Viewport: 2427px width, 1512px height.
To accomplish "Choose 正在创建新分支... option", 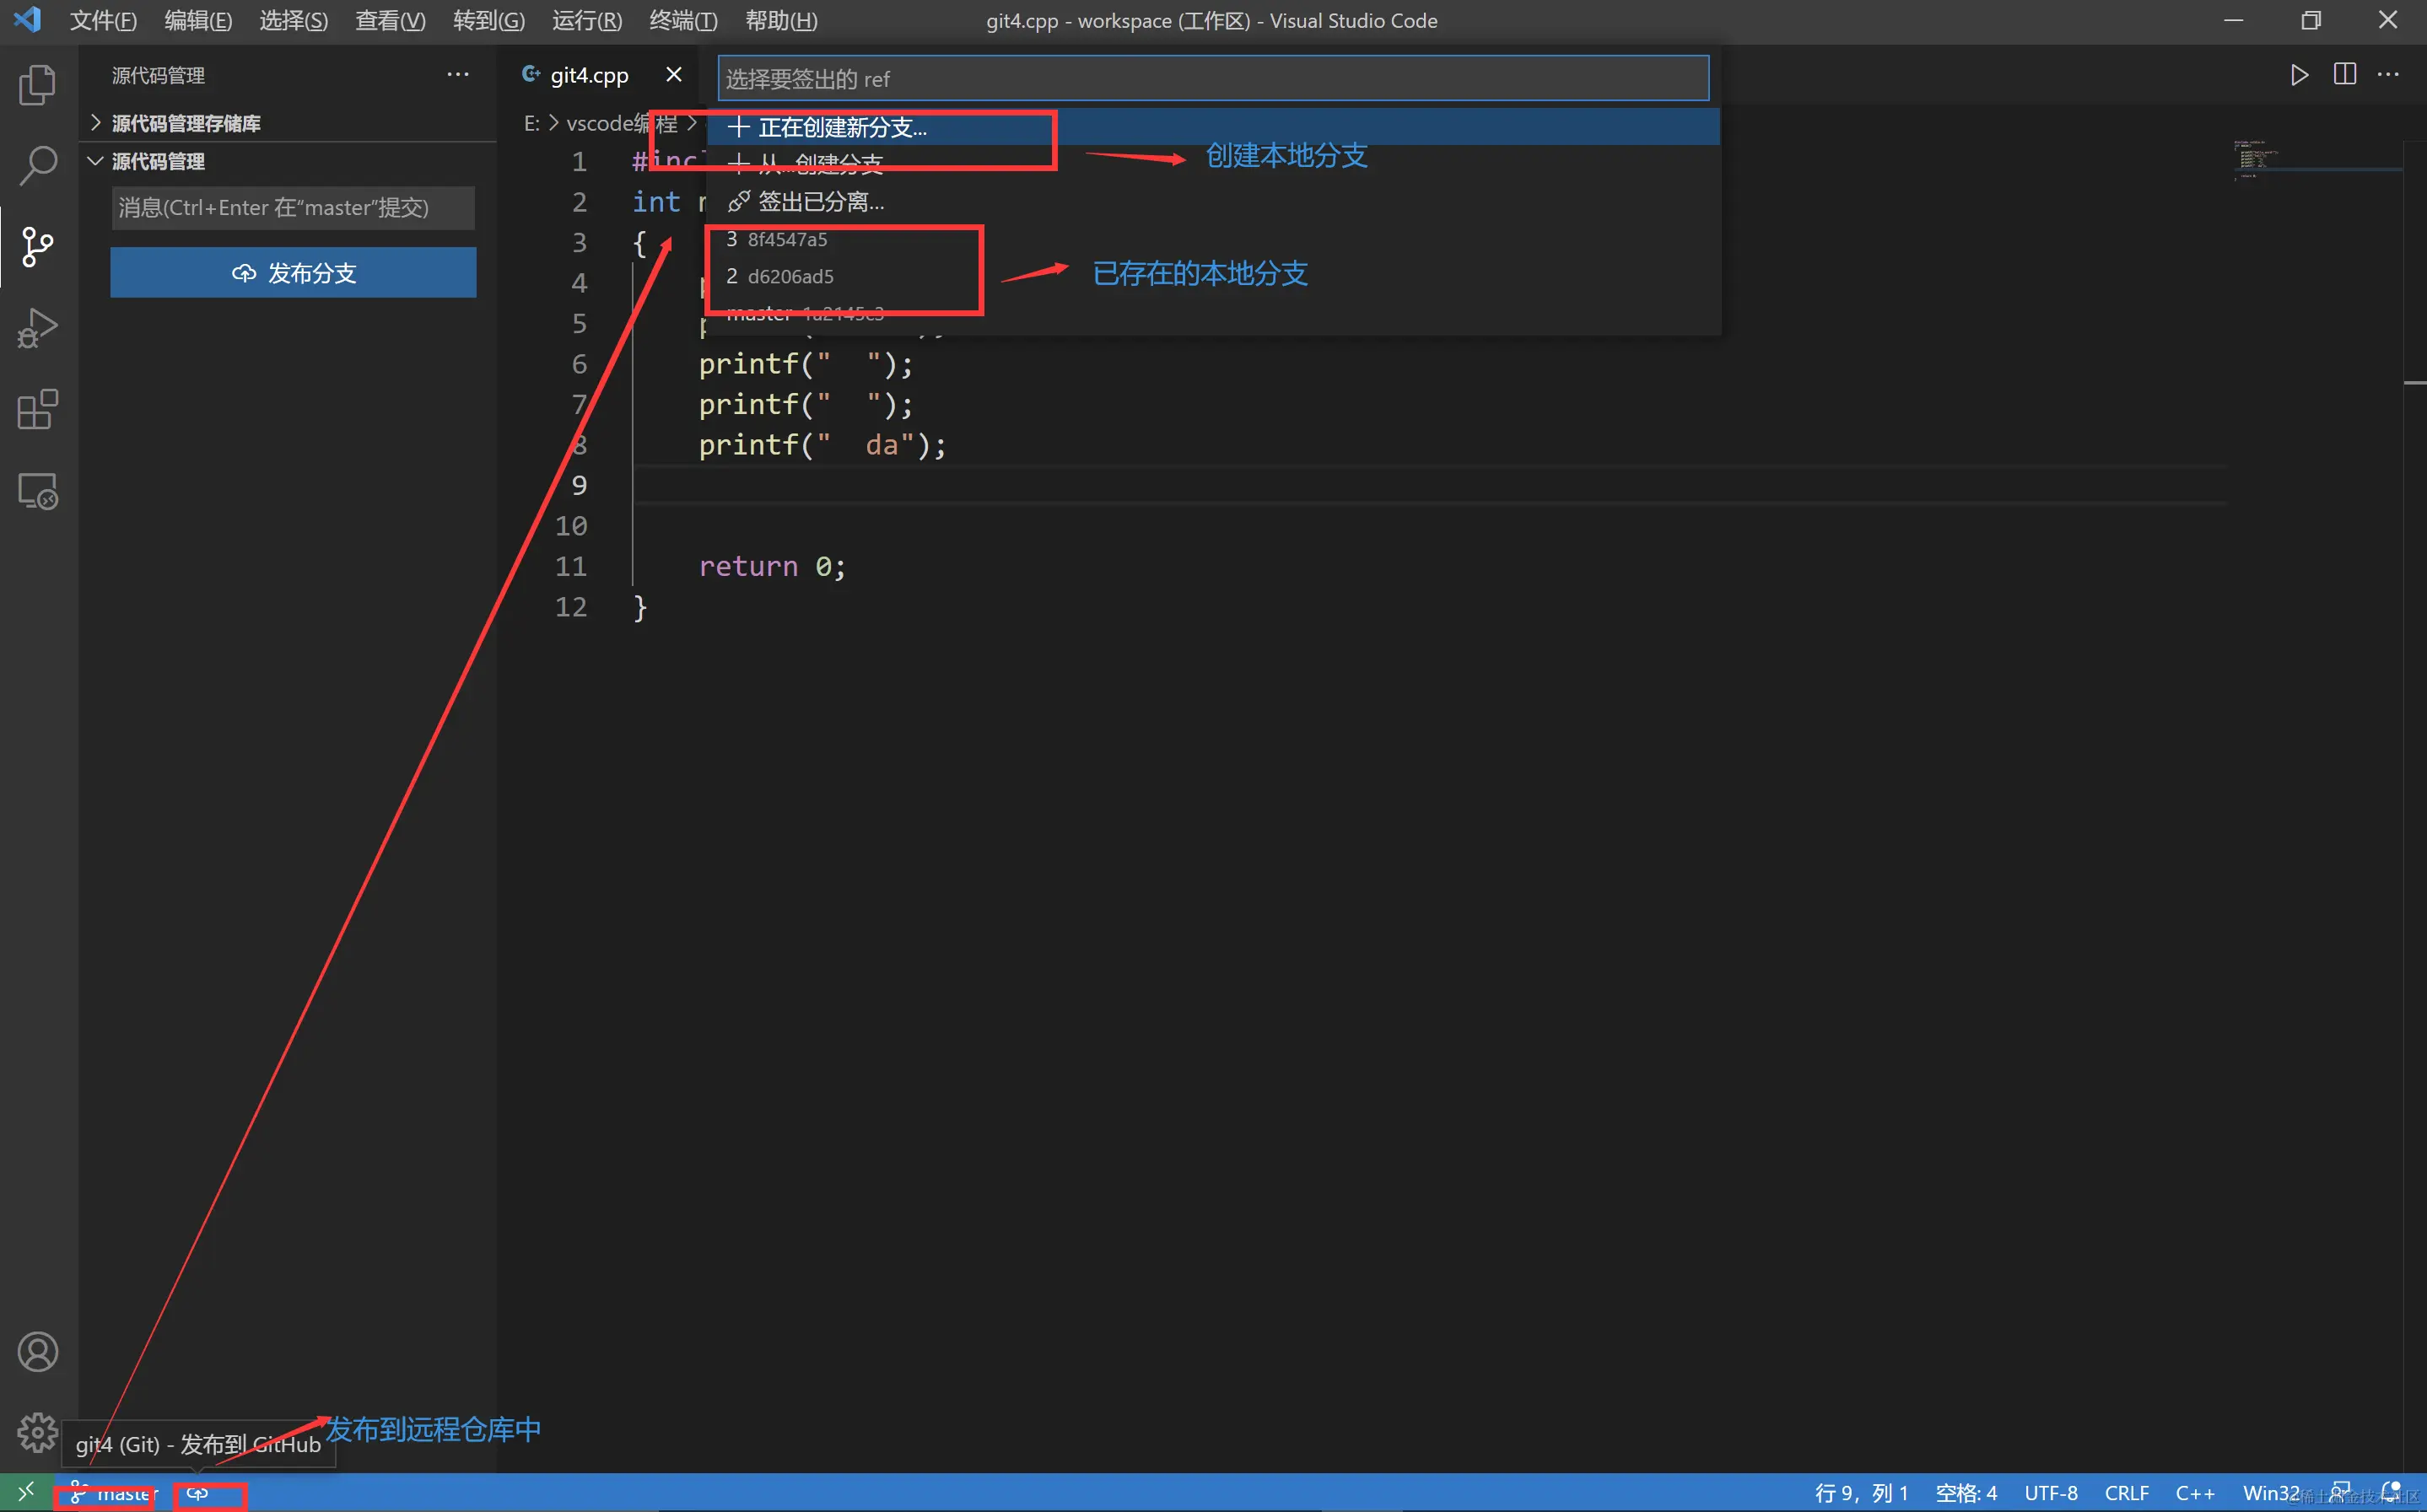I will coord(1212,127).
